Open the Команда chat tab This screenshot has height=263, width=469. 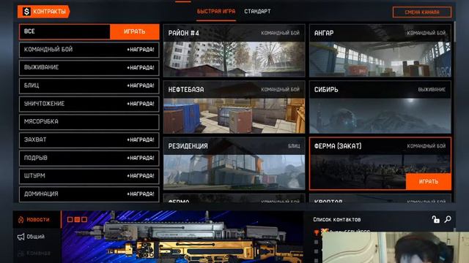[37, 254]
